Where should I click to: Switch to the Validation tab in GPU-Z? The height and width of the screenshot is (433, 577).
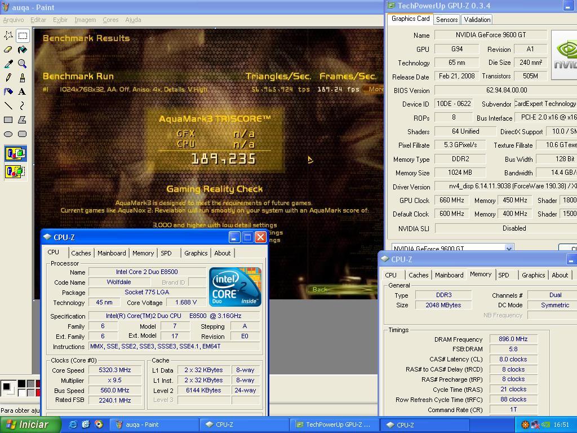(477, 20)
